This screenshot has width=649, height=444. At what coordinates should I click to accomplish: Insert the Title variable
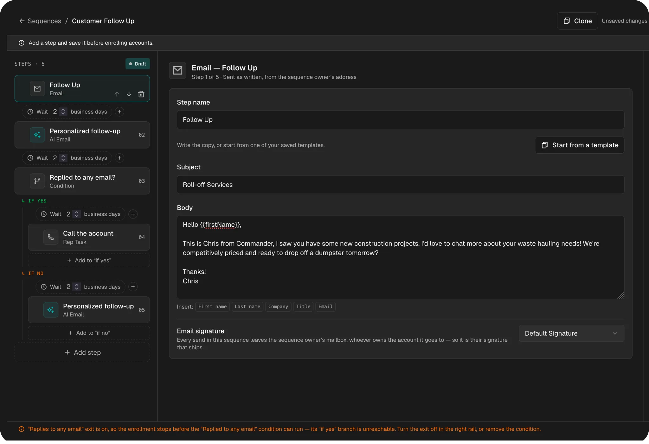point(303,307)
